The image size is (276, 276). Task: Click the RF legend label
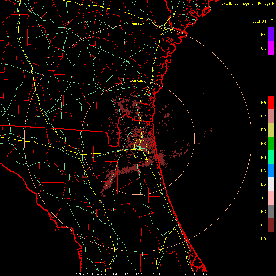(263, 34)
